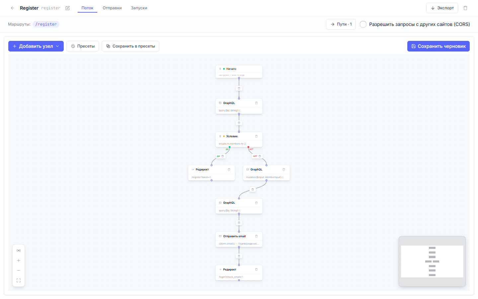Delete the edge between Начало and GraphQL

click(239, 88)
